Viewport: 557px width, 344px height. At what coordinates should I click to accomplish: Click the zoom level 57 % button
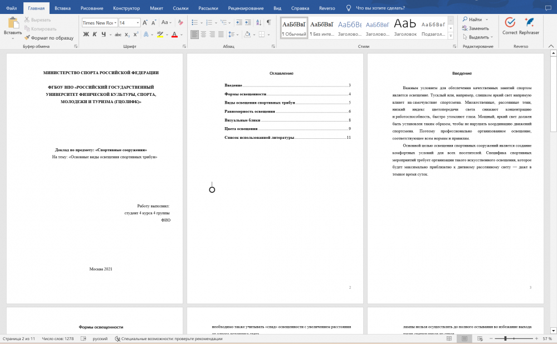click(x=547, y=338)
